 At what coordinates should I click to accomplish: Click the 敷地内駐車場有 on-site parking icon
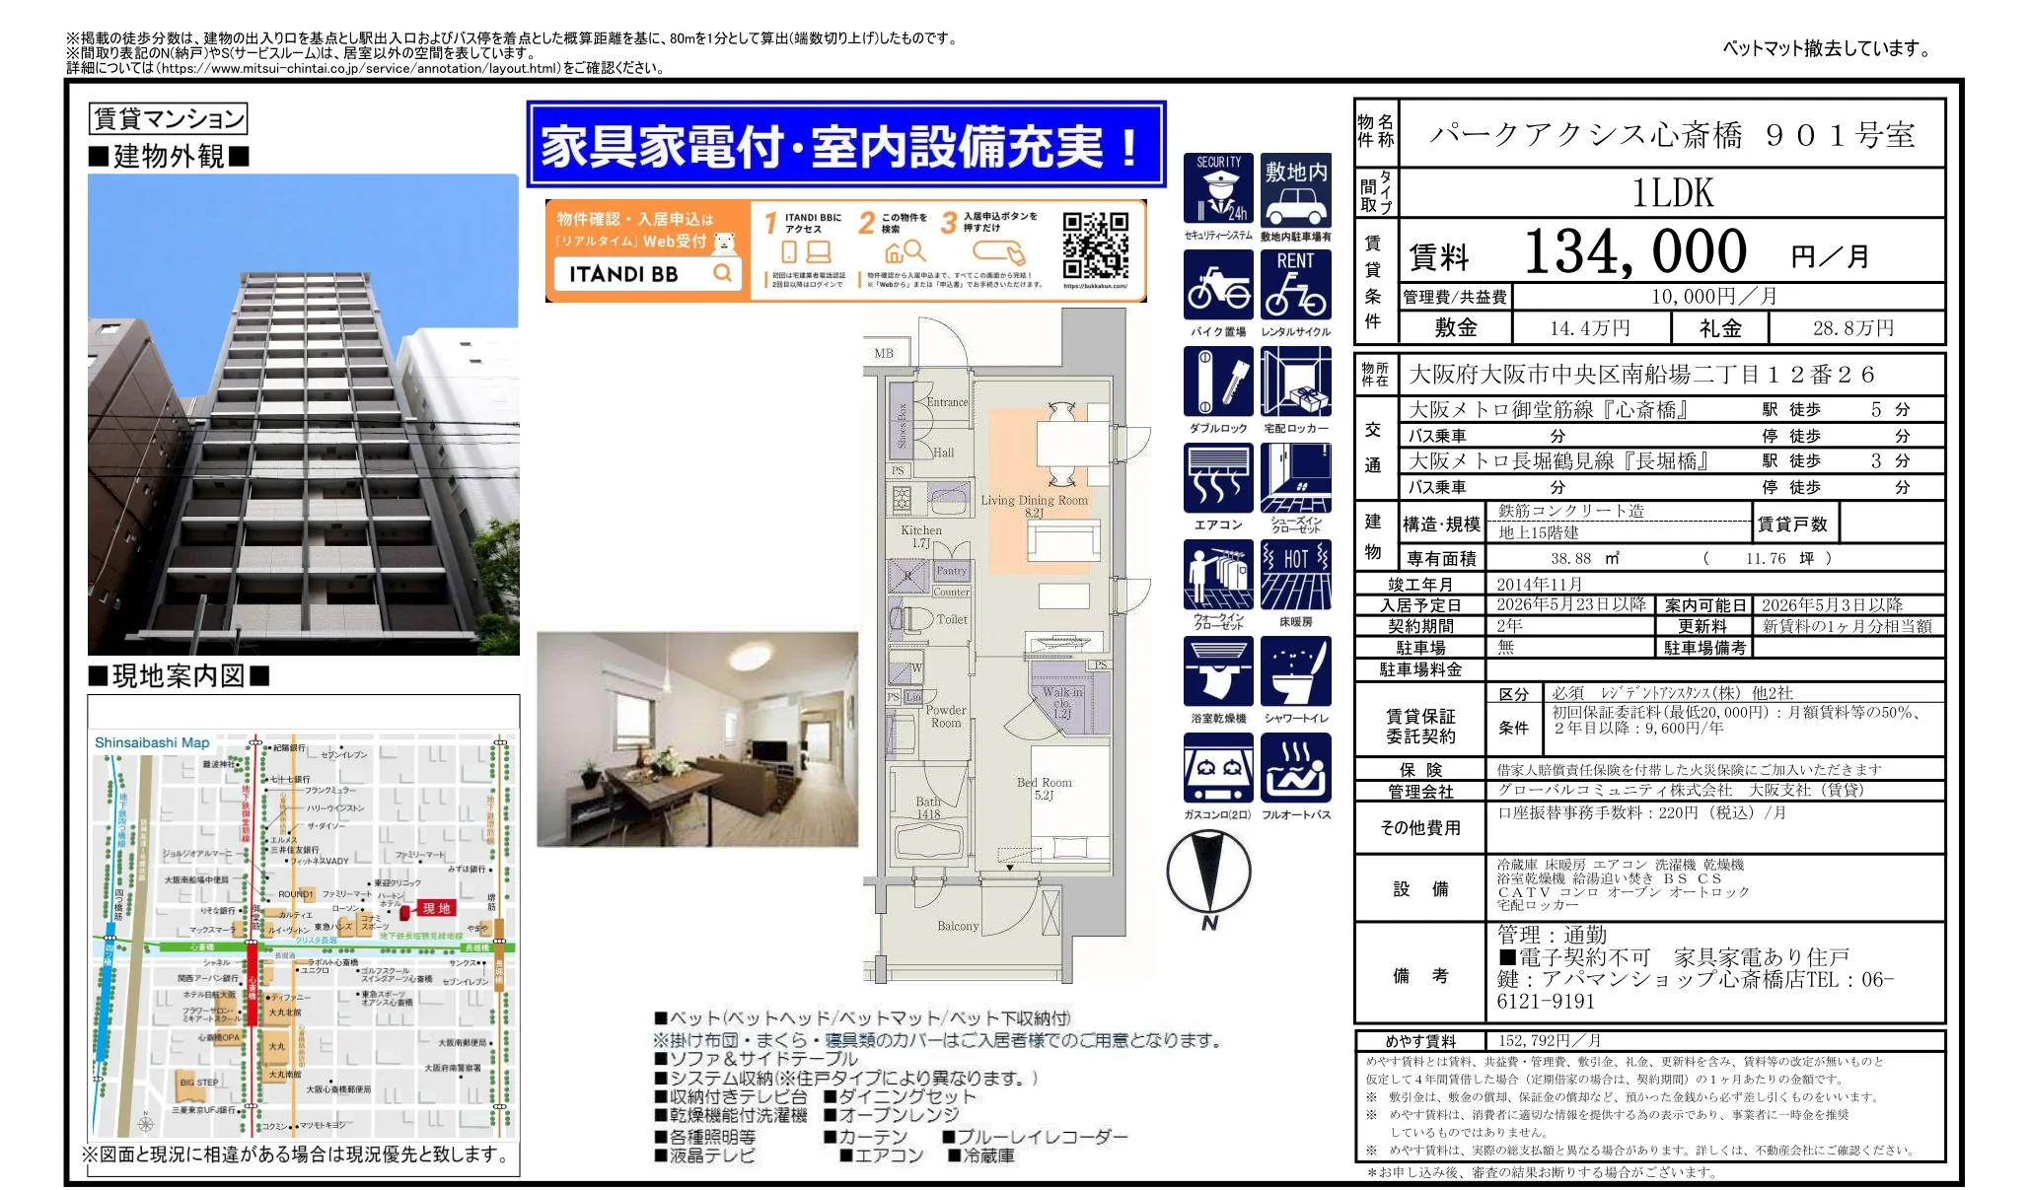[1293, 187]
